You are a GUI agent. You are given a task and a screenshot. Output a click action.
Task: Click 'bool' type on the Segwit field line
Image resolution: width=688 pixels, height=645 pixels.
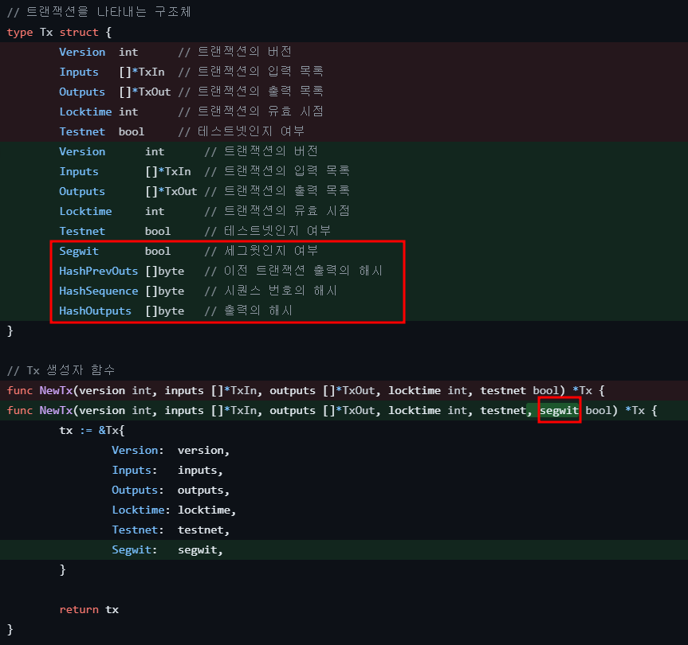tap(158, 251)
